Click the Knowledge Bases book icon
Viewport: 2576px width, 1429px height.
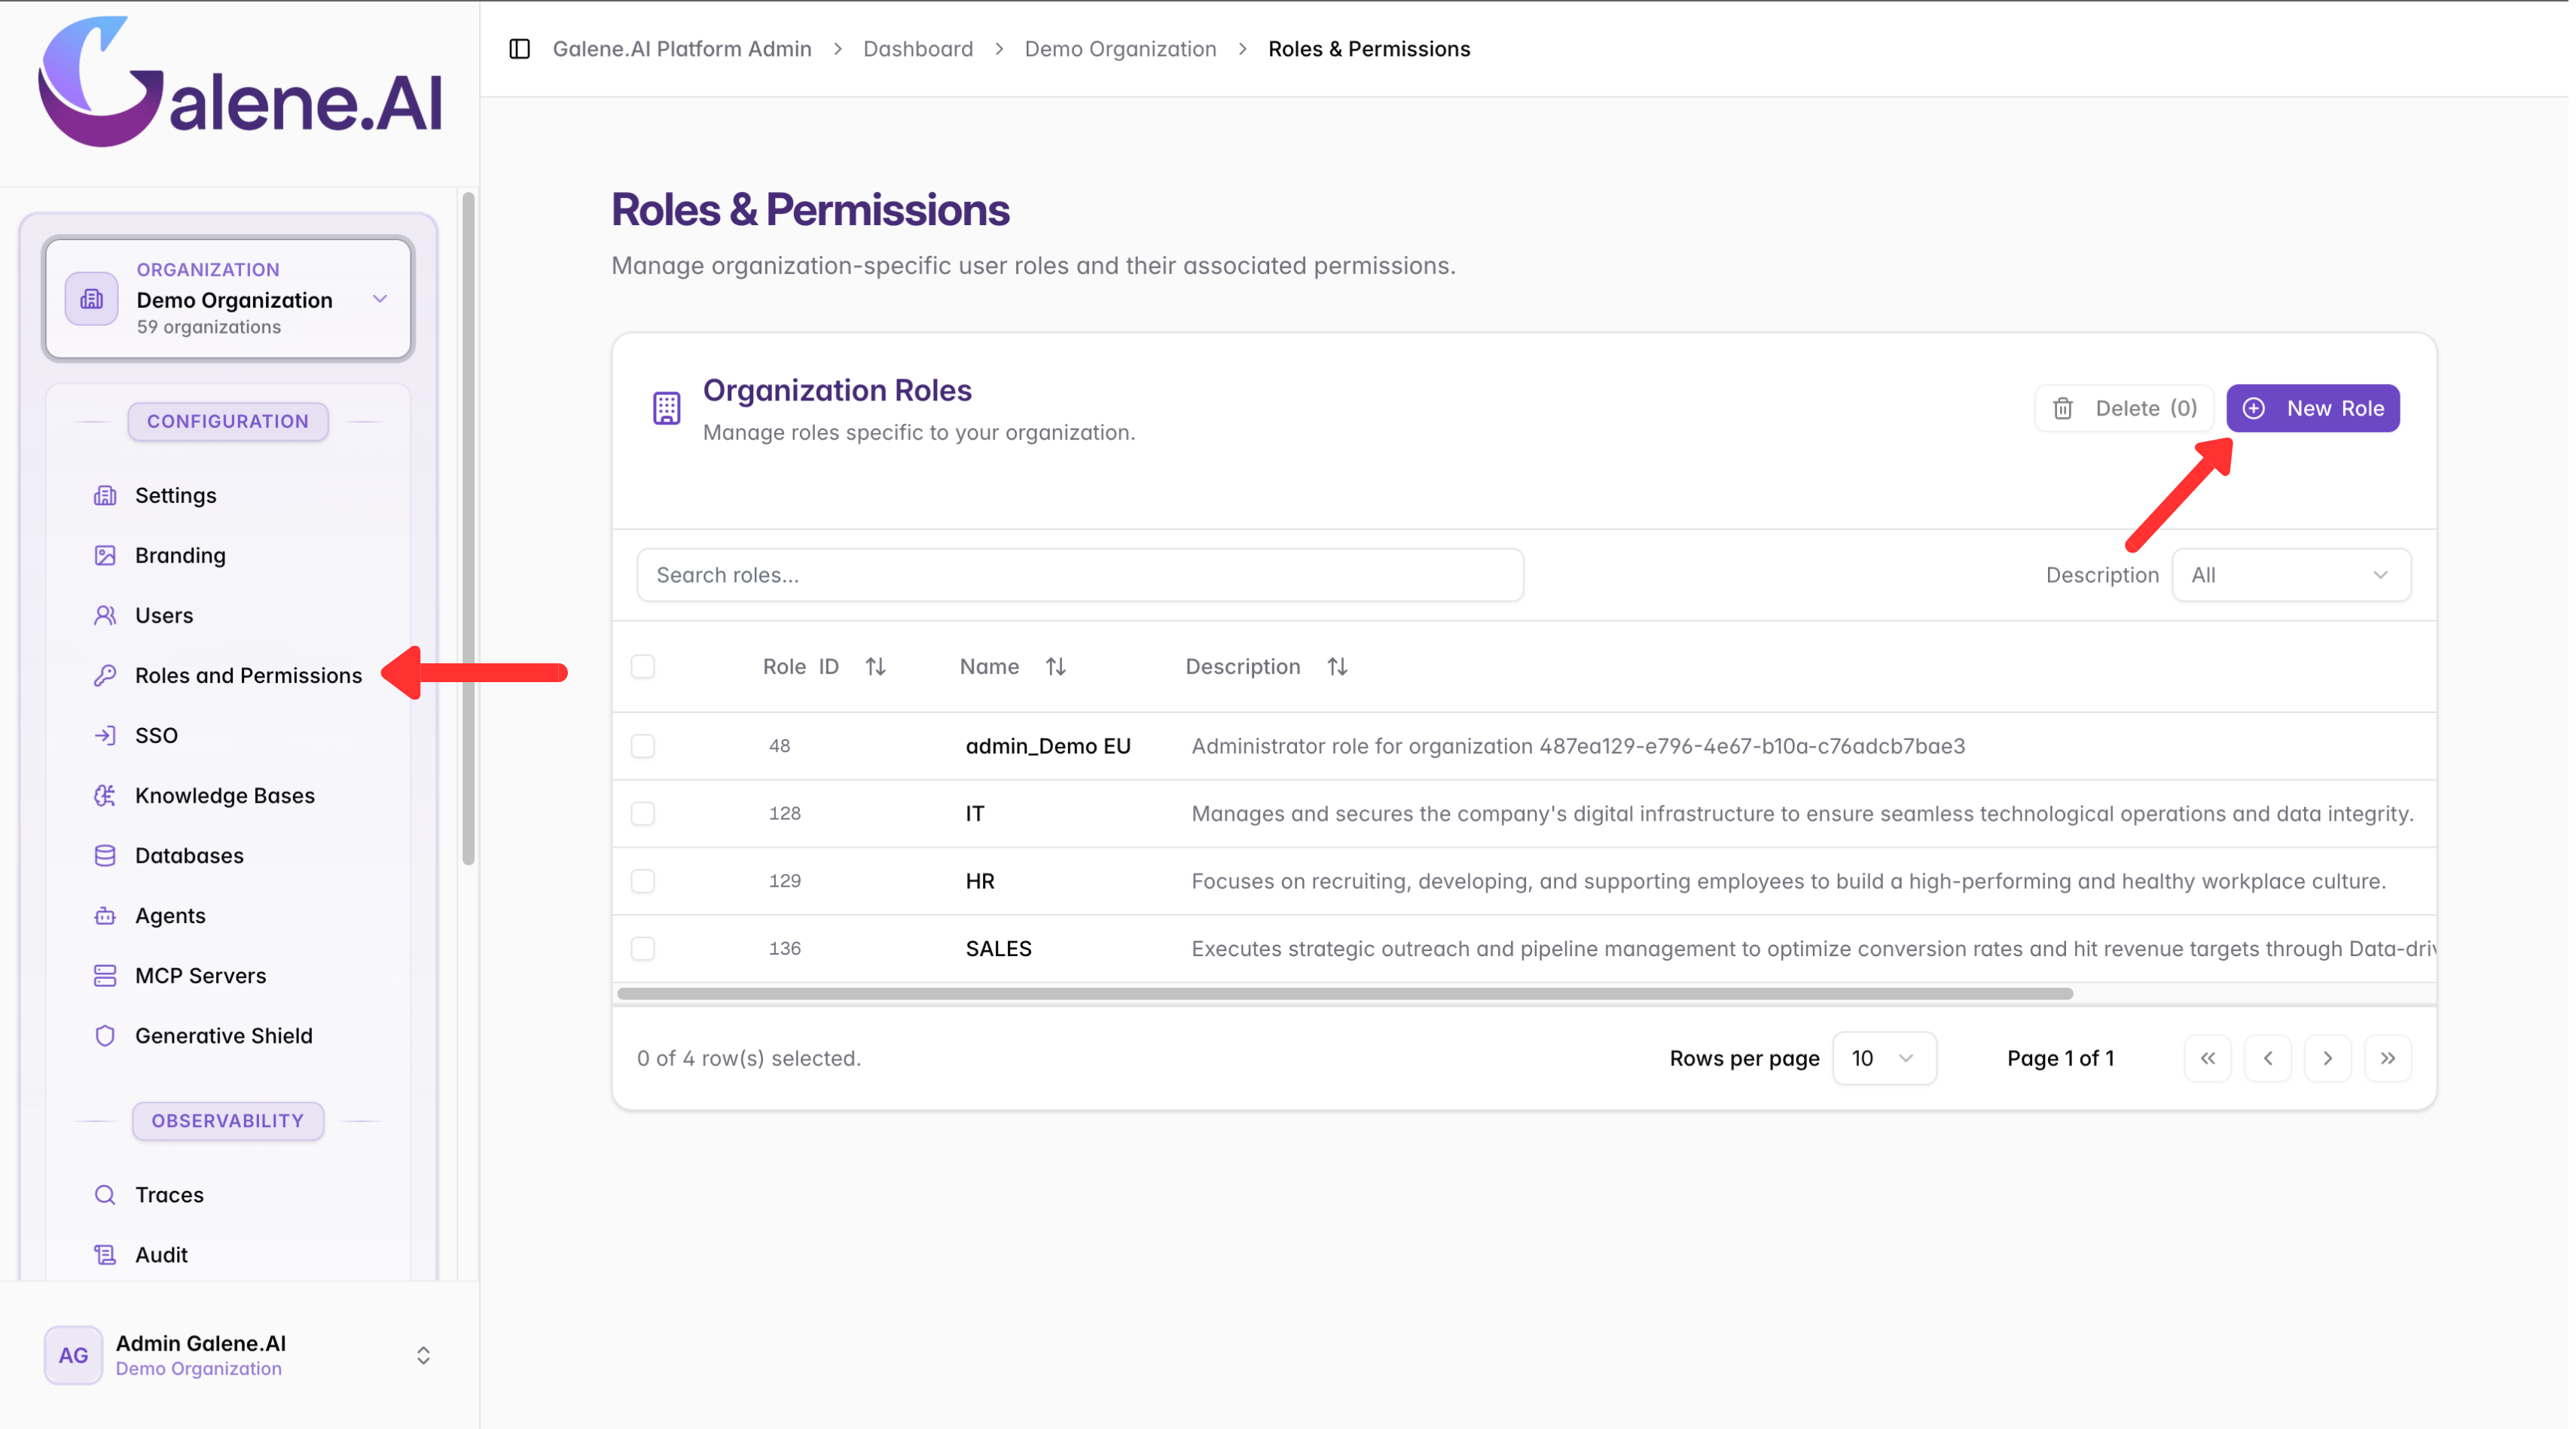105,794
